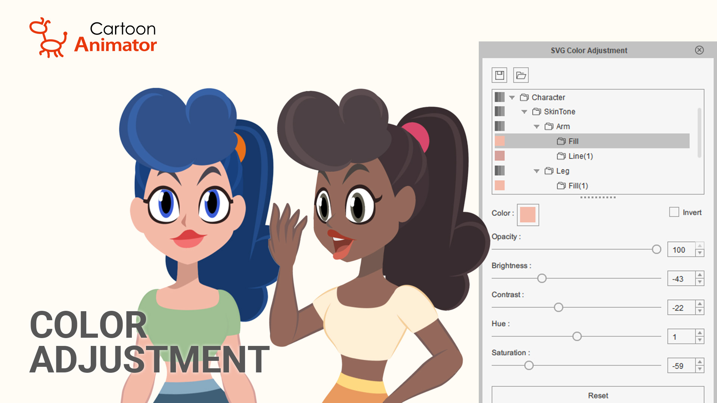The width and height of the screenshot is (717, 403).
Task: Click the Line(1) pinkish swatch
Action: click(500, 156)
